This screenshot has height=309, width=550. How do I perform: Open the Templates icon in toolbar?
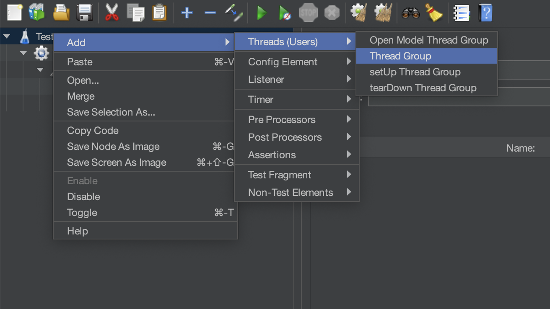point(37,13)
